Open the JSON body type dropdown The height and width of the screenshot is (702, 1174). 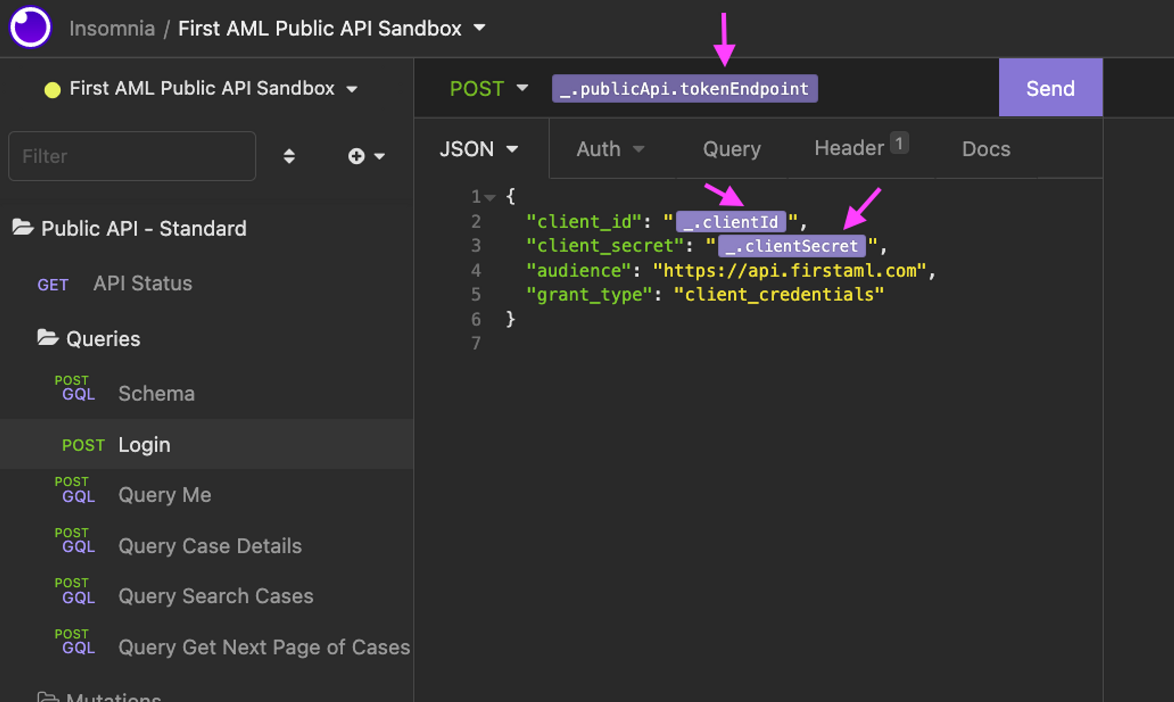(480, 148)
